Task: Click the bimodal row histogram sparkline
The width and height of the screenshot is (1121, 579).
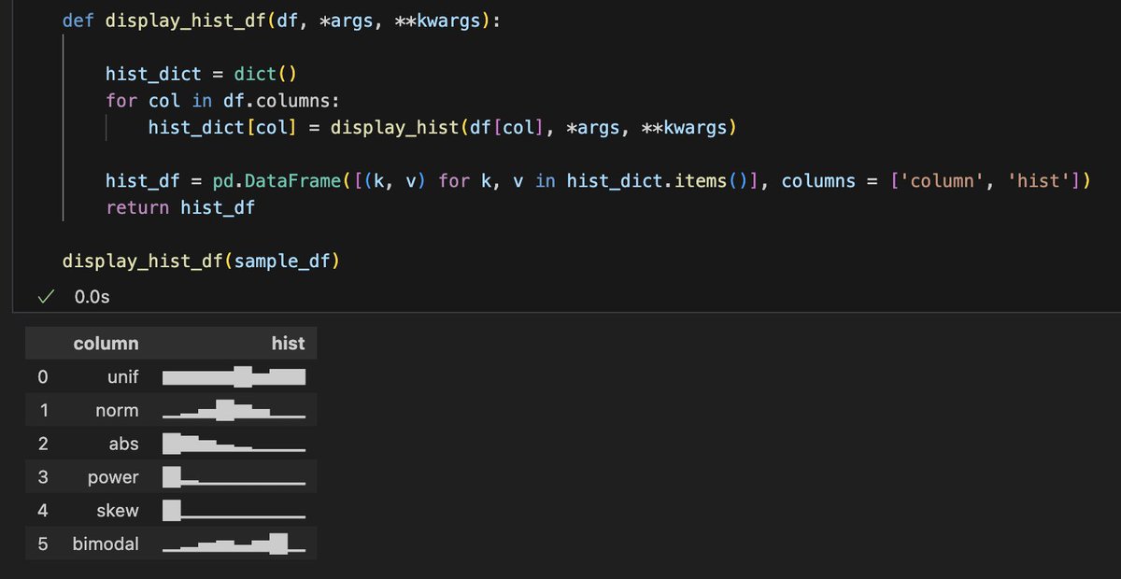Action: pyautogui.click(x=234, y=543)
